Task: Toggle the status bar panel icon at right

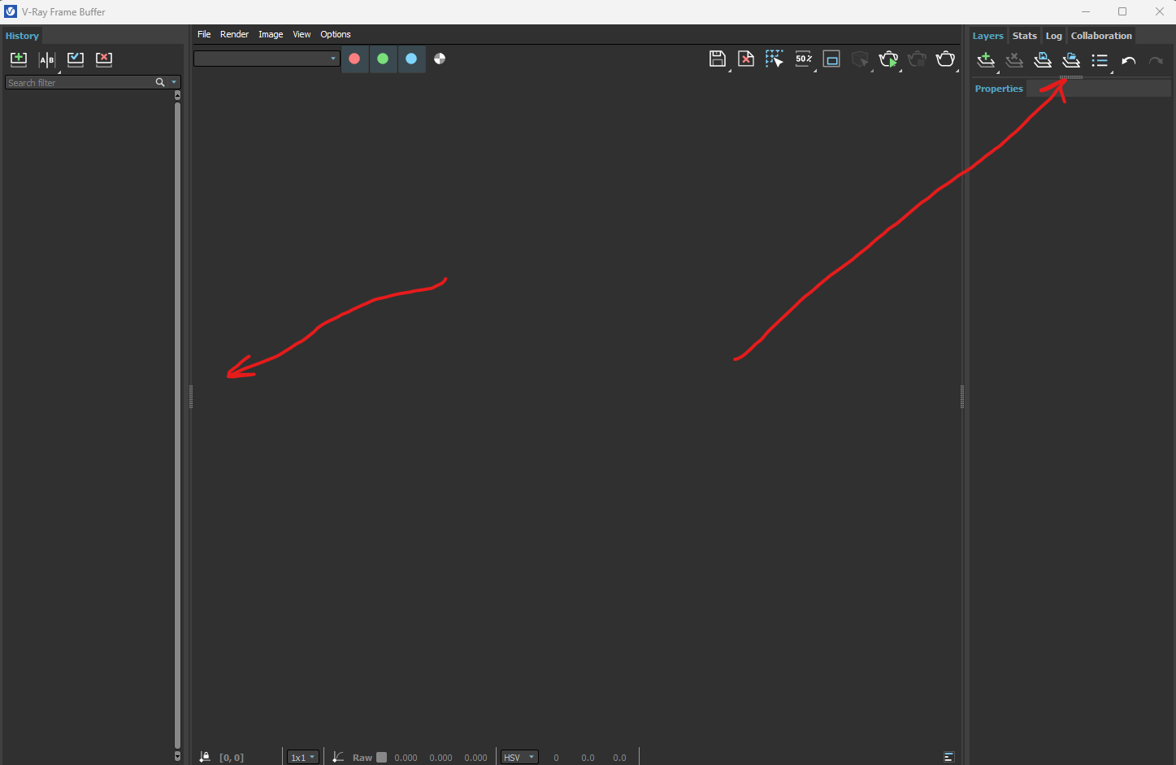Action: tap(948, 757)
